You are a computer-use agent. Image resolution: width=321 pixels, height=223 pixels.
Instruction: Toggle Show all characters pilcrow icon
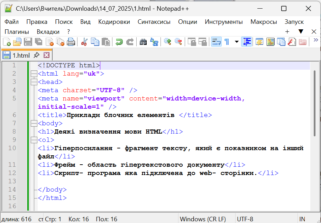[x=227, y=42]
